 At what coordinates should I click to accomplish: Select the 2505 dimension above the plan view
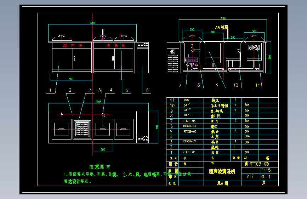click(98, 102)
